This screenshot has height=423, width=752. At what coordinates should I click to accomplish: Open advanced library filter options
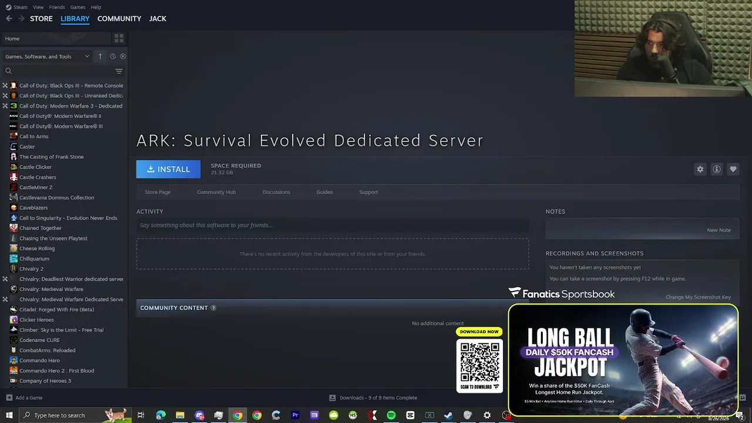(119, 71)
